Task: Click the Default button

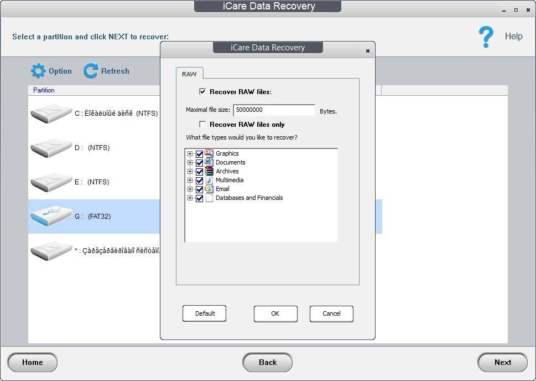Action: [205, 313]
